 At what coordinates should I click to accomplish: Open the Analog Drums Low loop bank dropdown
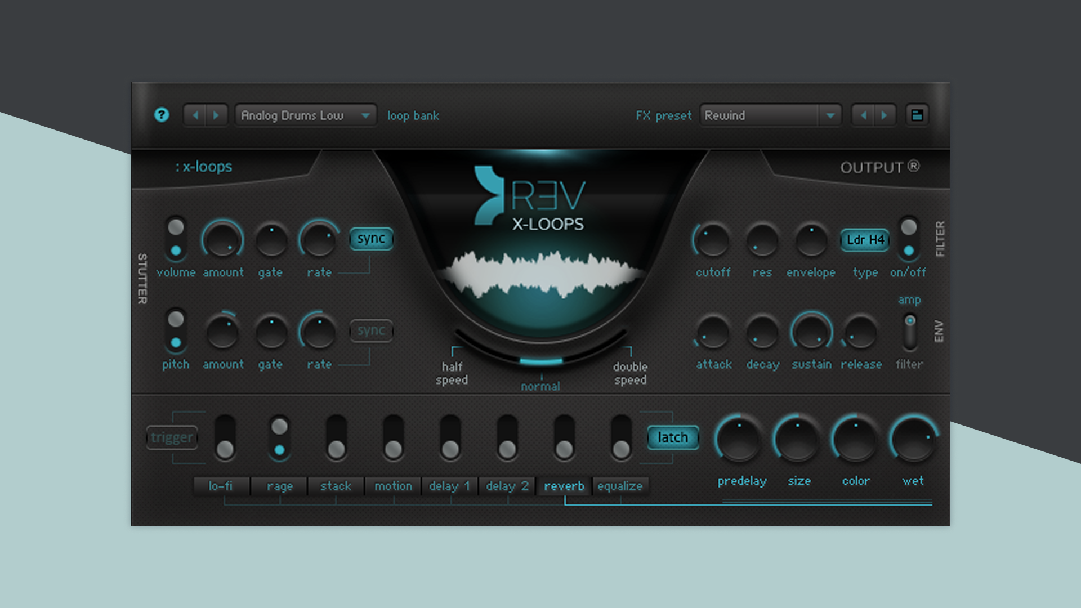point(305,115)
